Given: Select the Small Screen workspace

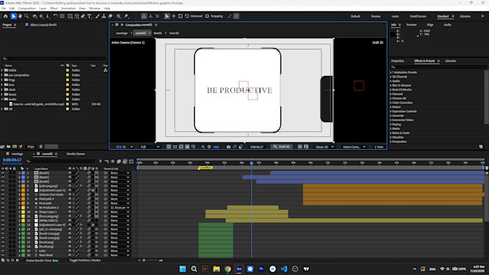Looking at the screenshot, I should 418,17.
